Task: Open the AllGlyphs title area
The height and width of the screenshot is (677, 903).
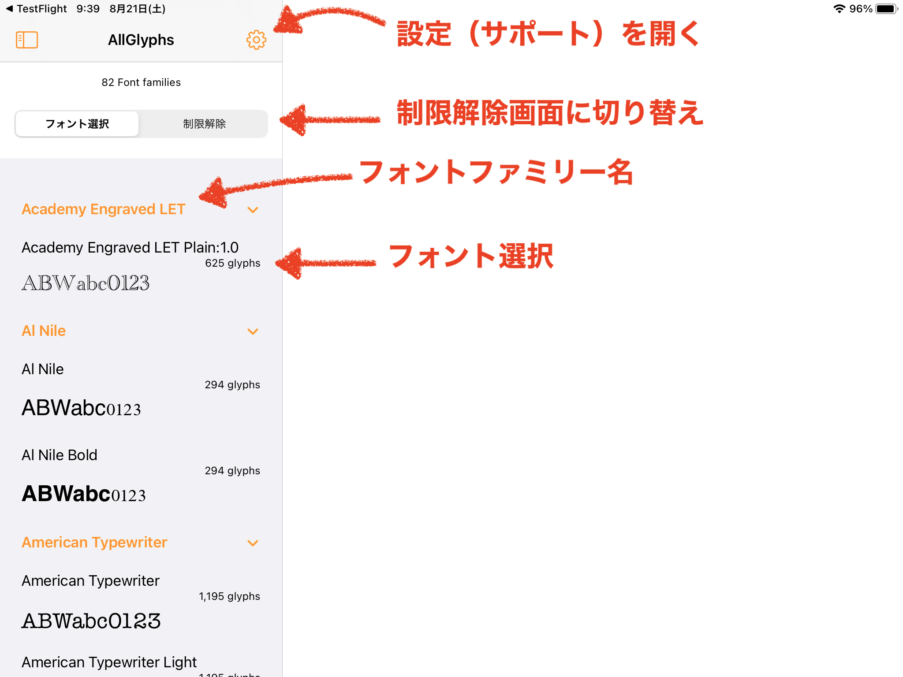Action: (x=141, y=39)
